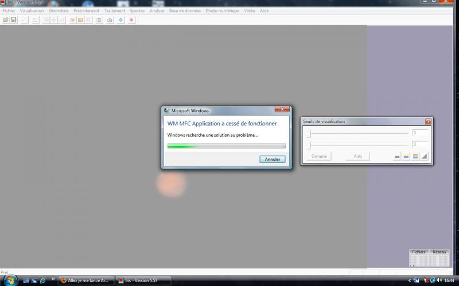This screenshot has height=286, width=459.
Task: Click the striped list toolbar icon left of camera
Action: coord(99,20)
